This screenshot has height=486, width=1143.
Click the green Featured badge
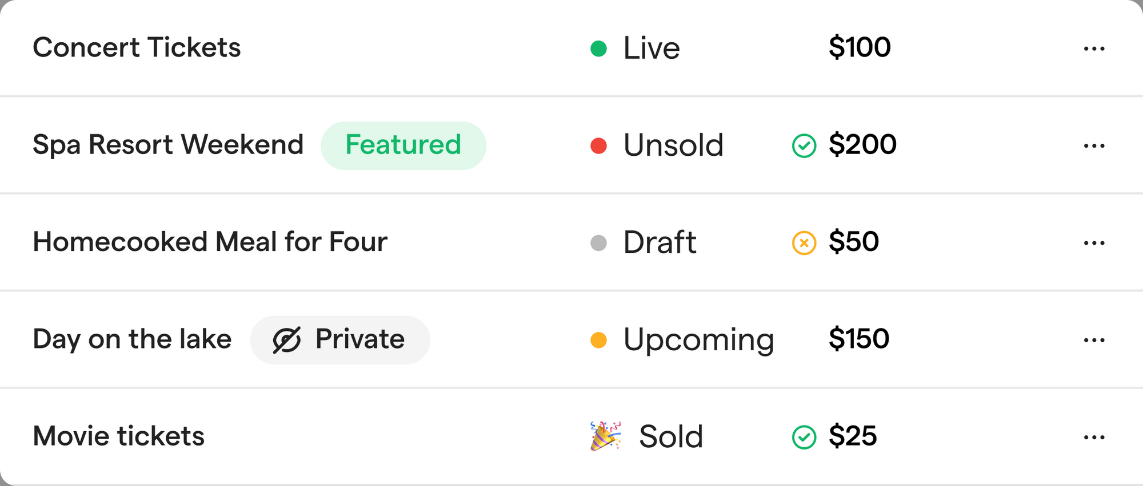403,145
